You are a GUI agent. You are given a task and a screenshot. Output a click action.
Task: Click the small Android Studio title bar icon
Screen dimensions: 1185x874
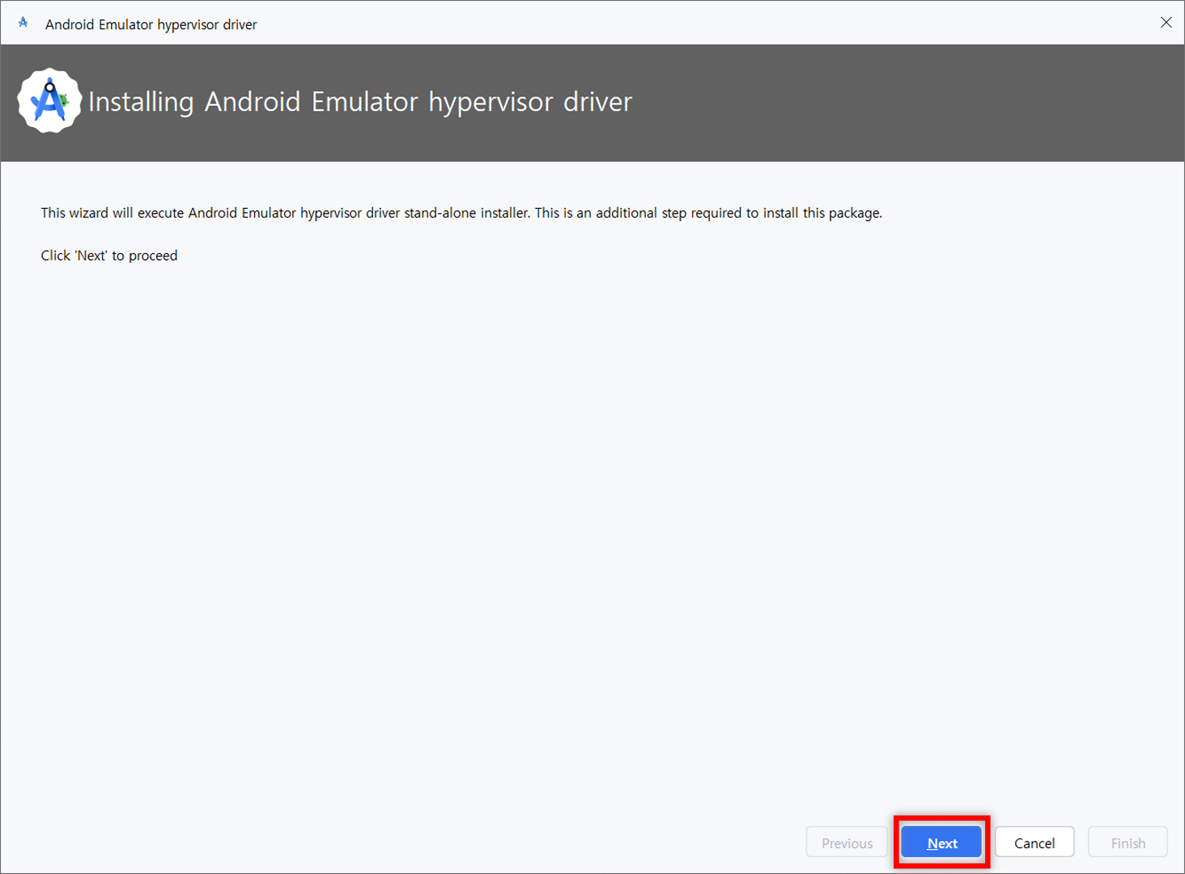click(23, 23)
